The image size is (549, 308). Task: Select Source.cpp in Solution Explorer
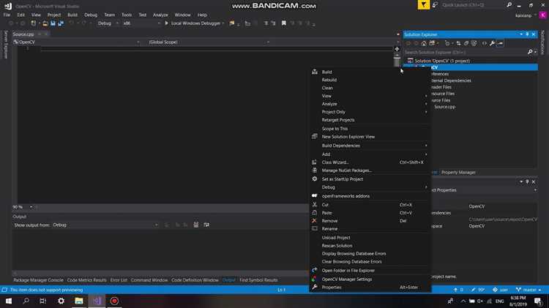tap(444, 107)
